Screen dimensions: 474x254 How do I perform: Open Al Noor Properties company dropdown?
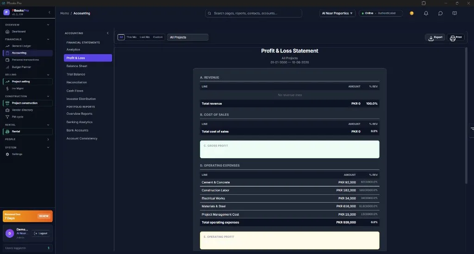337,13
